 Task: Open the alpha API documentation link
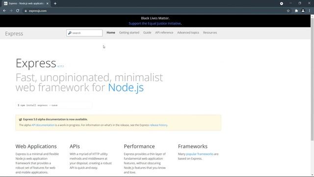[x=43, y=125]
